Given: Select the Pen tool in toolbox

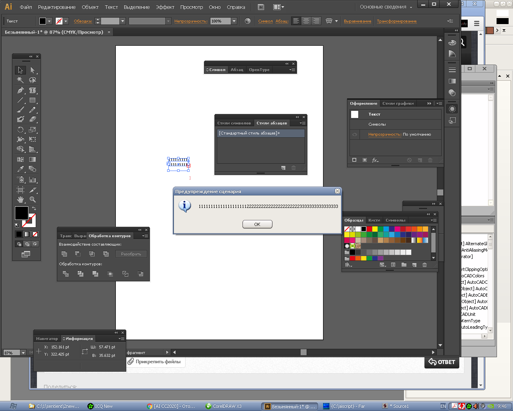Looking at the screenshot, I should tap(20, 90).
